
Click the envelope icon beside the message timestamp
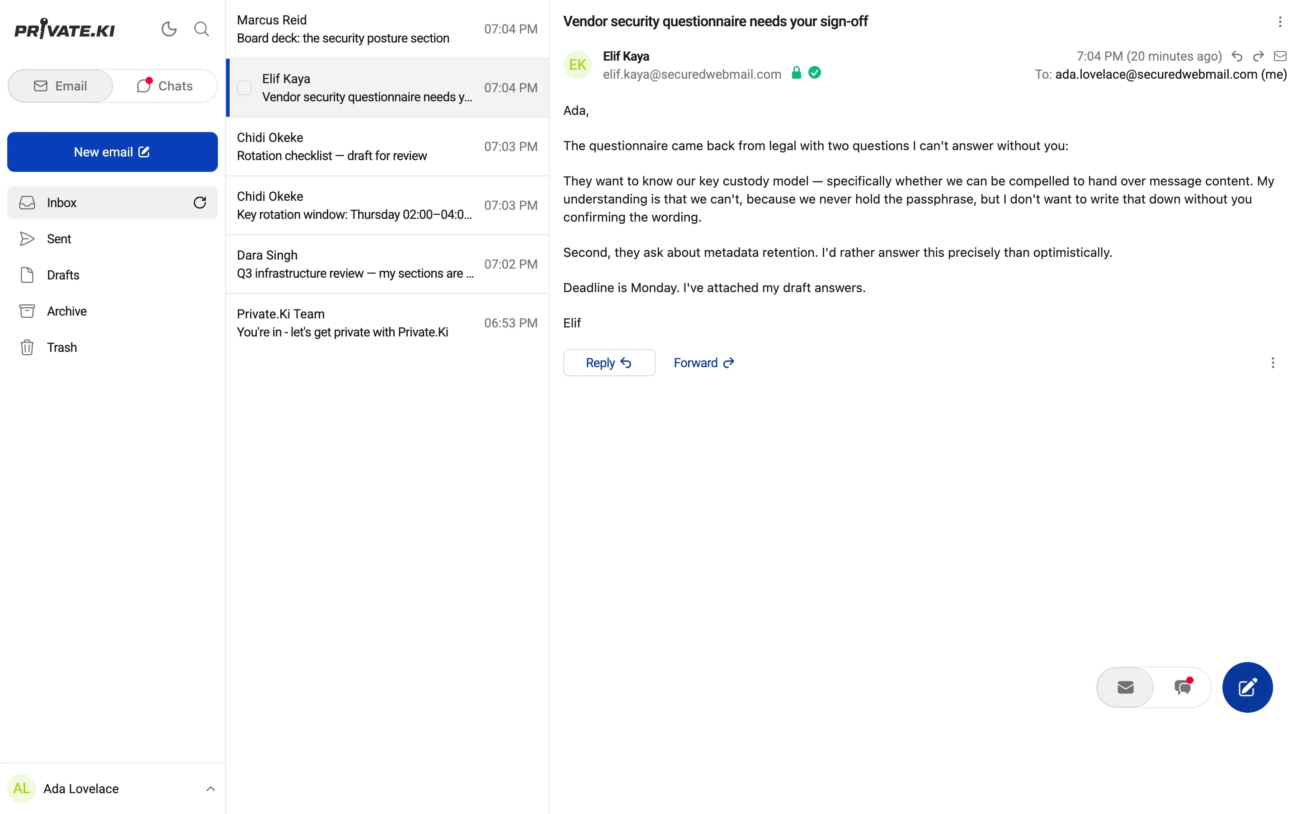pos(1280,56)
